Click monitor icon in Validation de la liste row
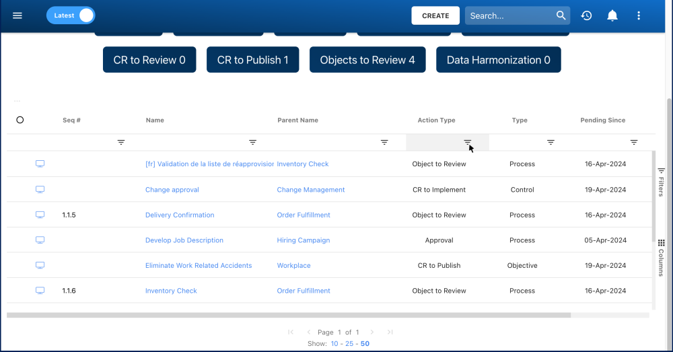Viewport: 673px width, 352px height. tap(40, 164)
